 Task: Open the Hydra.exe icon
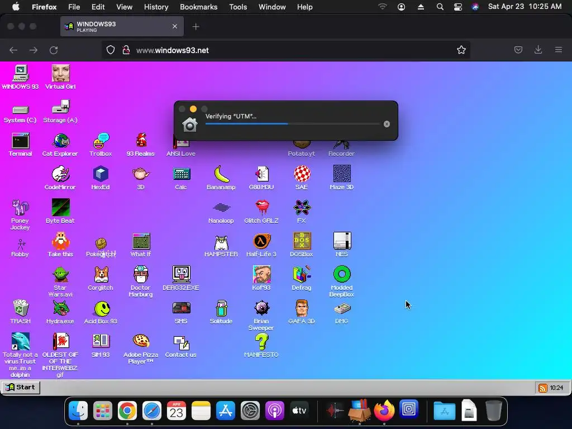(60, 308)
